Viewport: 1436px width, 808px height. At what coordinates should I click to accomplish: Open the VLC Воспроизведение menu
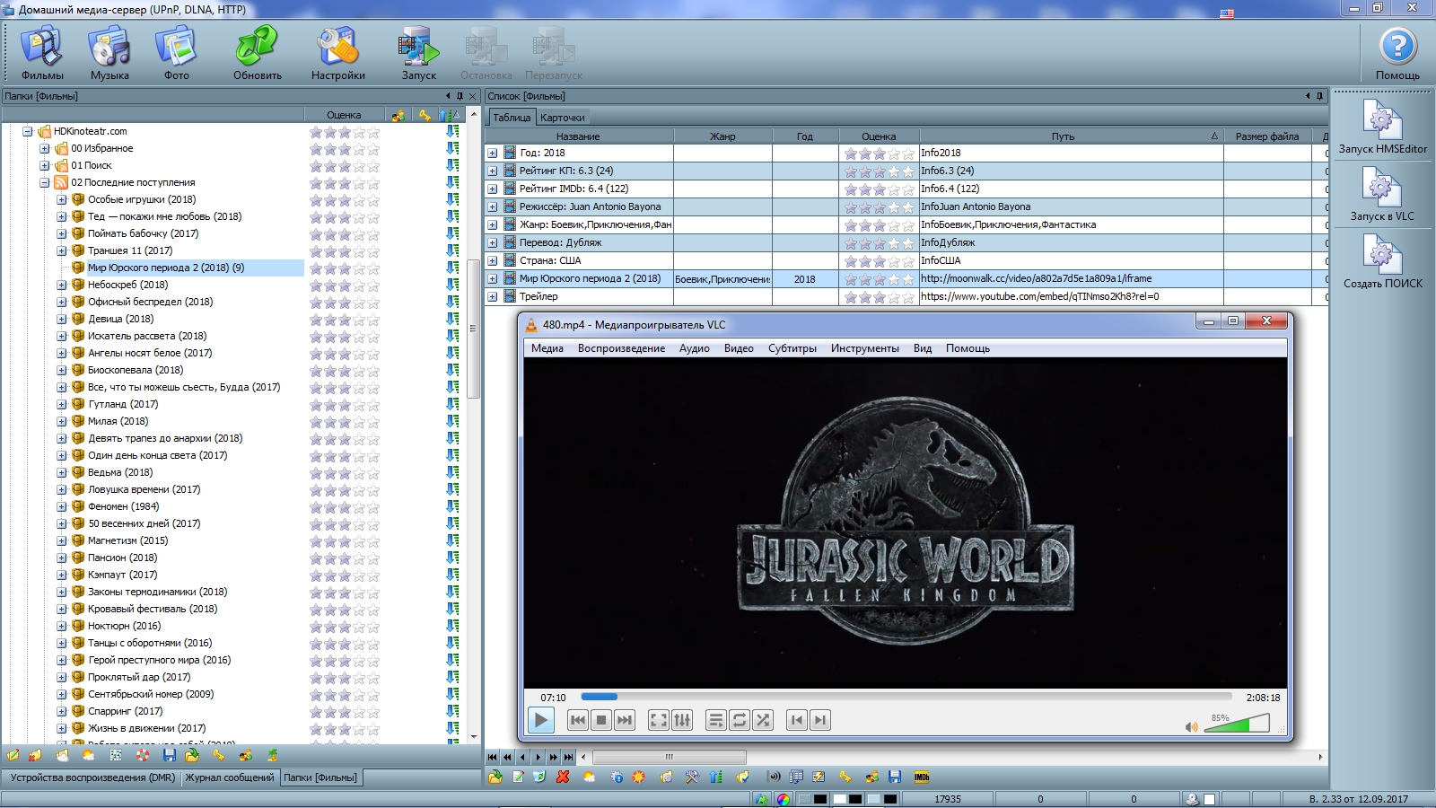tap(621, 348)
